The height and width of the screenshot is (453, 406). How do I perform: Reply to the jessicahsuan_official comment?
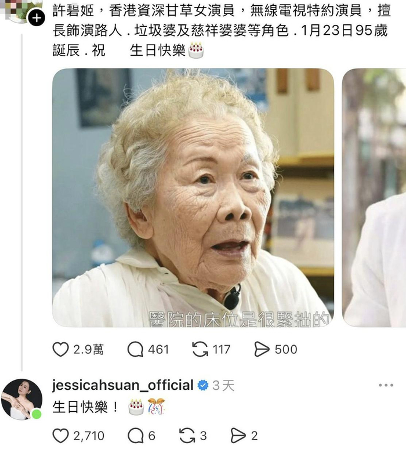pos(135,436)
